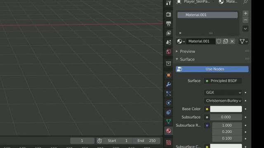Click the Subsurface 0.000 slider

[226, 117]
